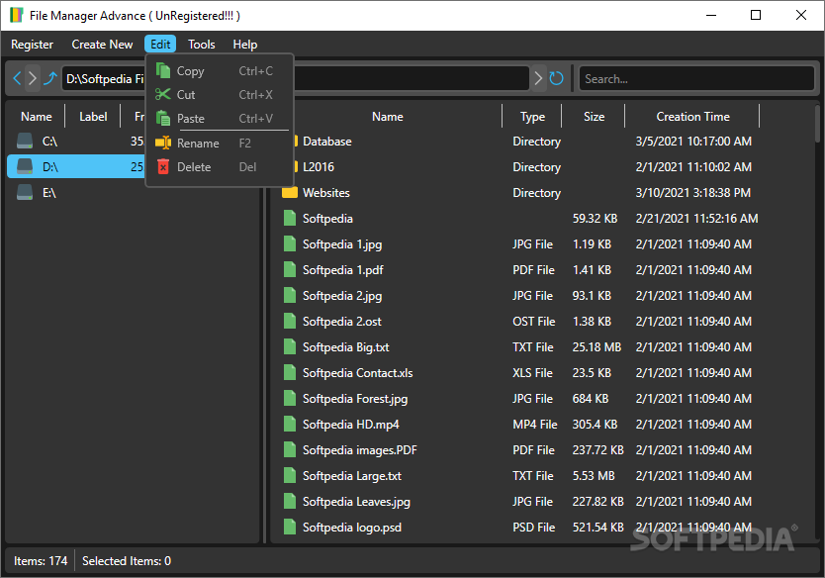Open the Create New menu
The width and height of the screenshot is (825, 578).
[102, 45]
